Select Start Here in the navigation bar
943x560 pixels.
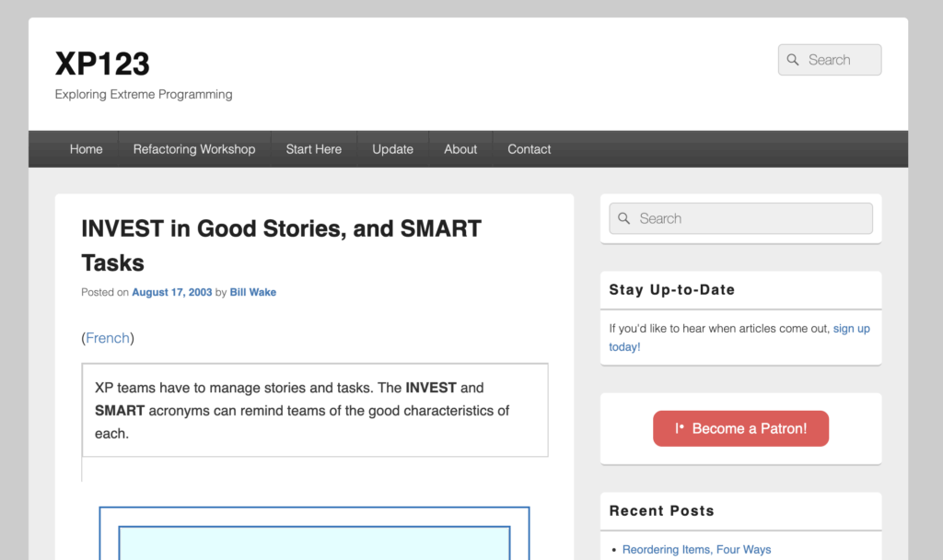[313, 149]
